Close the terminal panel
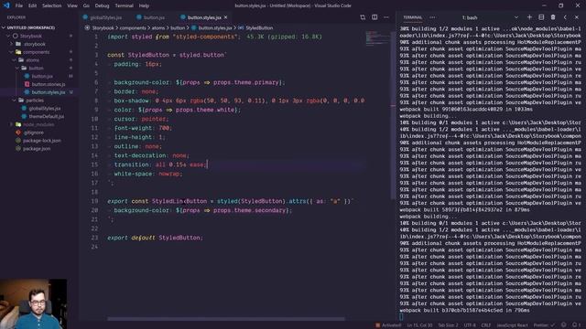Screen dimensions: 586x329 coord(577,17)
